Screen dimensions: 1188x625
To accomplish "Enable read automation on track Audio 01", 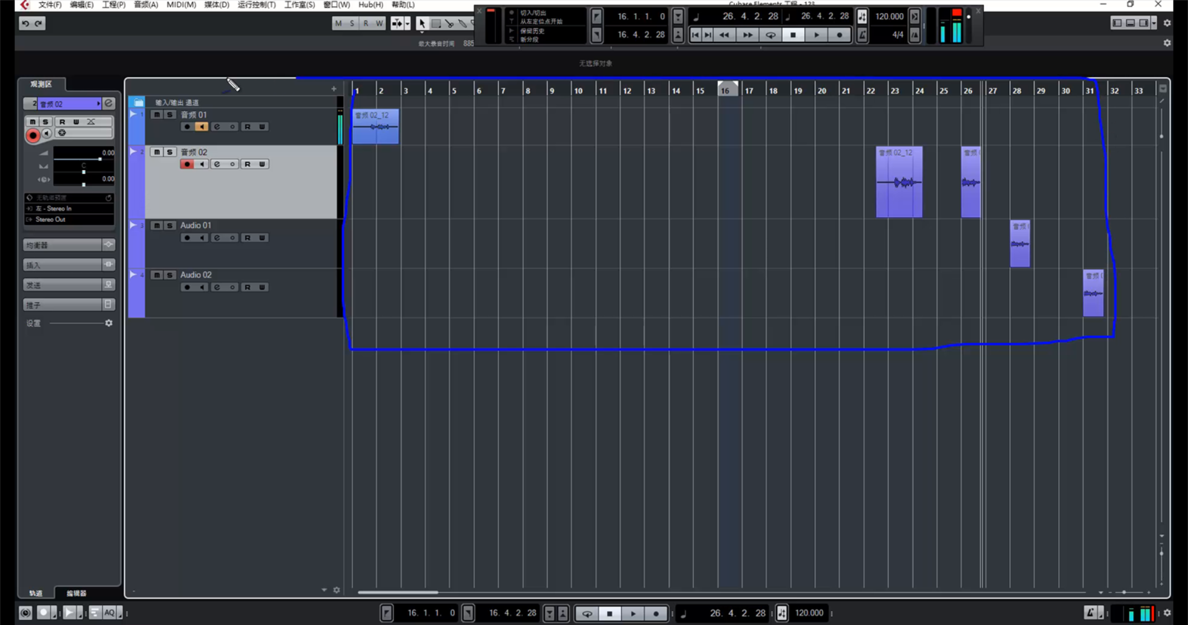I will point(247,237).
